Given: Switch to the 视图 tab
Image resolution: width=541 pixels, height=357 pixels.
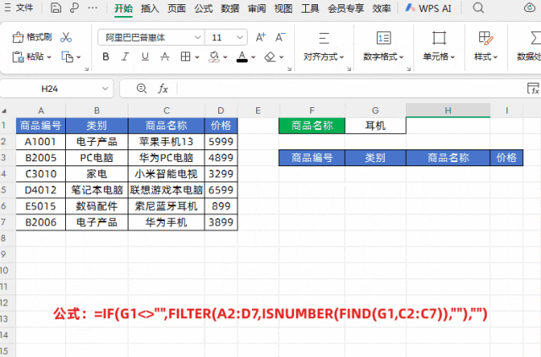Looking at the screenshot, I should click(x=283, y=8).
